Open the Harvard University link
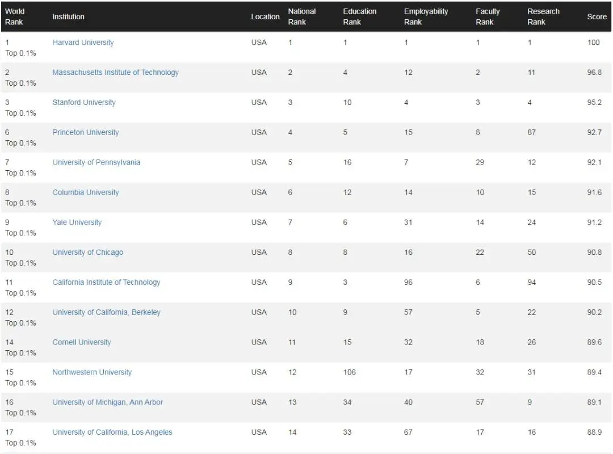Image resolution: width=613 pixels, height=454 pixels. tap(83, 42)
